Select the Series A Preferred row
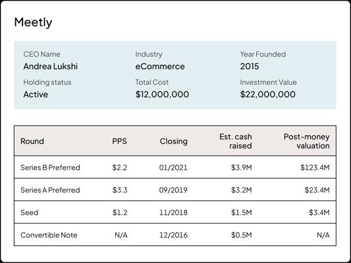This screenshot has height=263, width=351. [175, 190]
